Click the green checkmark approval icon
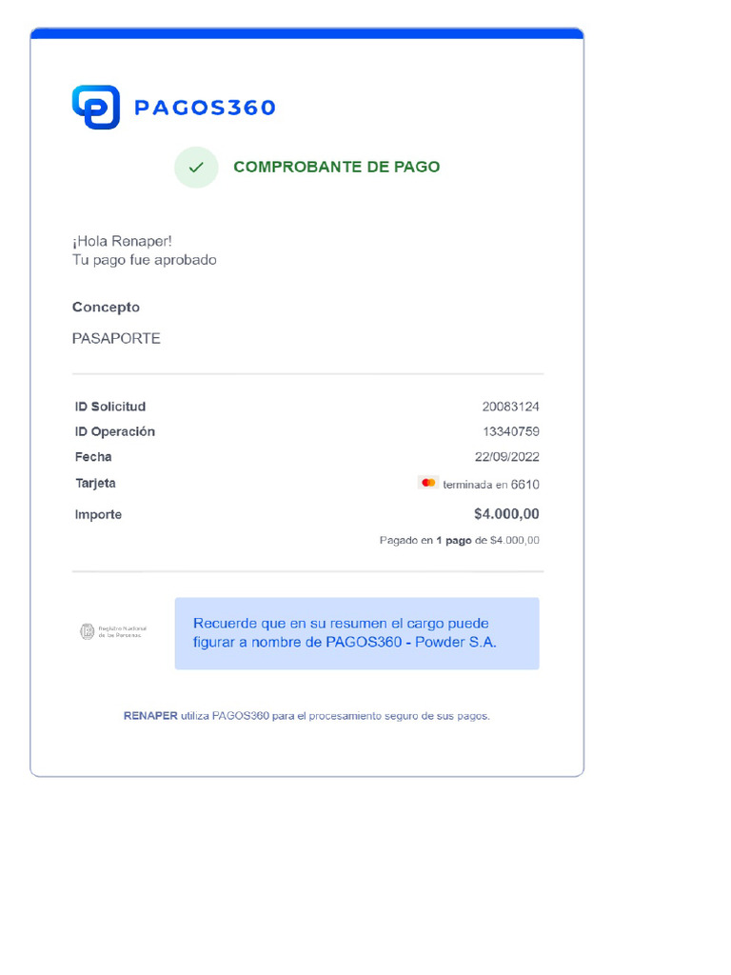 coord(196,168)
